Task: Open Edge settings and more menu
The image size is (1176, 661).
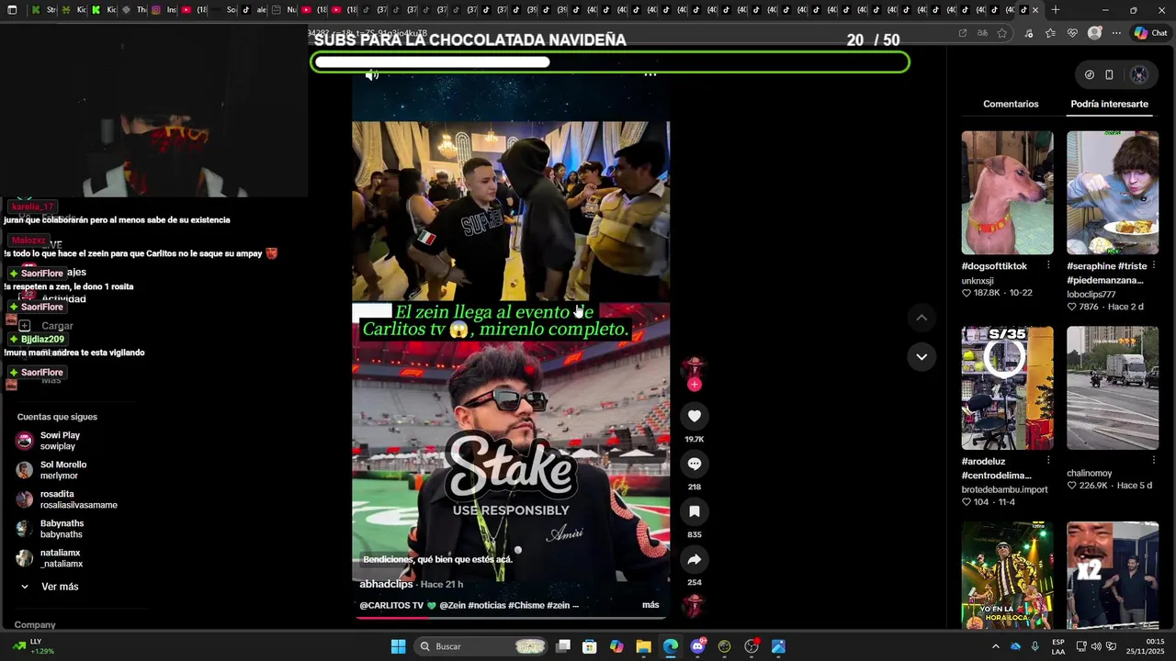Action: [1116, 33]
